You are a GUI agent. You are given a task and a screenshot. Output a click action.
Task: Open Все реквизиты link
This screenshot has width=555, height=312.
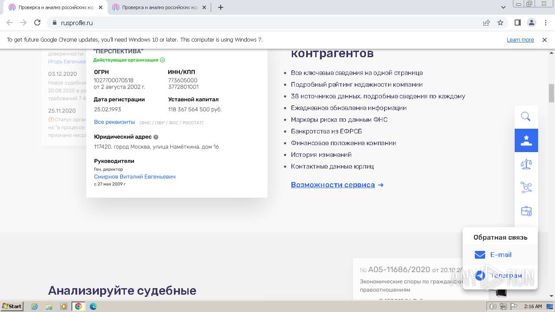(114, 122)
